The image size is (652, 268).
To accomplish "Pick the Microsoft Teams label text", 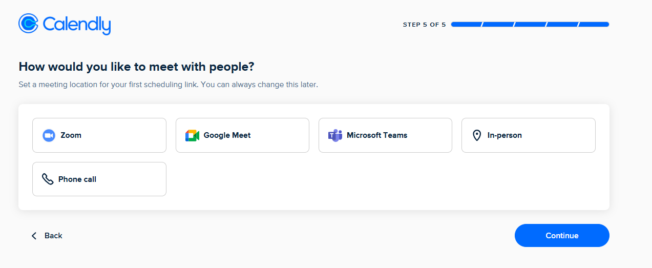I will click(377, 135).
